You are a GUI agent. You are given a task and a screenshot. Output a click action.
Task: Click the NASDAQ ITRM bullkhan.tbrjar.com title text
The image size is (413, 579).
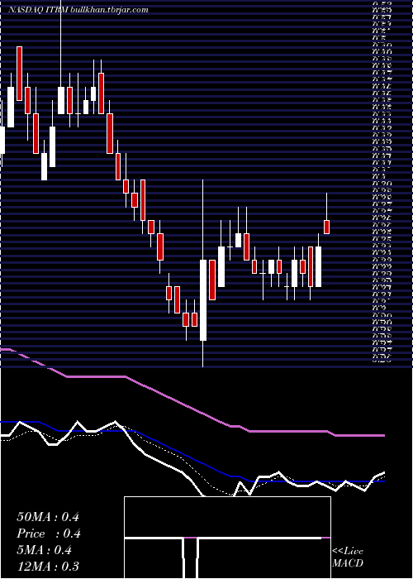[x=78, y=10]
